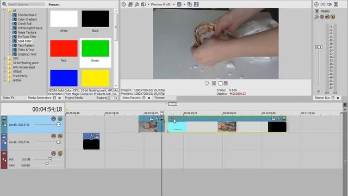Open the Overlays dropdown arrow
This screenshot has height=196, width=348.
[x=184, y=4]
